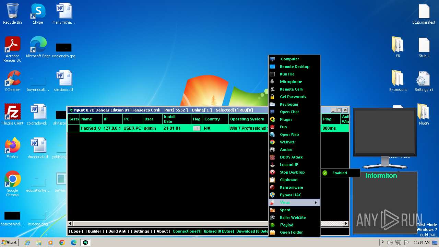Sort by the Name column header

[x=91, y=119]
